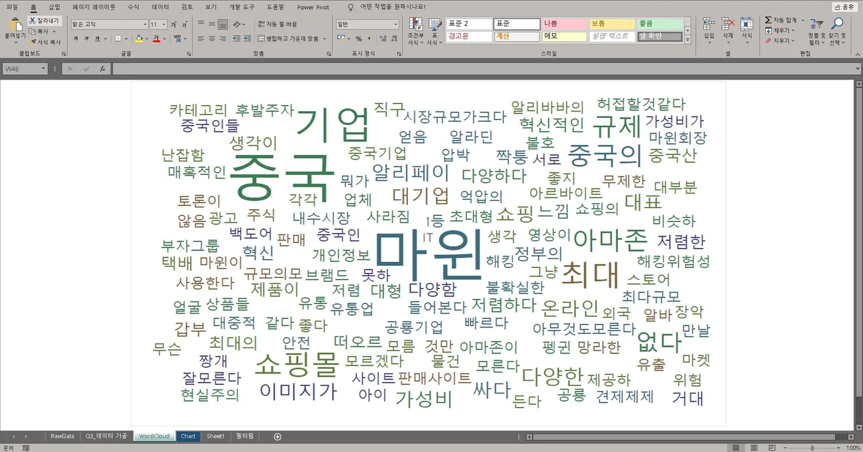Click decrease indent icon
The height and width of the screenshot is (452, 863).
tap(236, 39)
